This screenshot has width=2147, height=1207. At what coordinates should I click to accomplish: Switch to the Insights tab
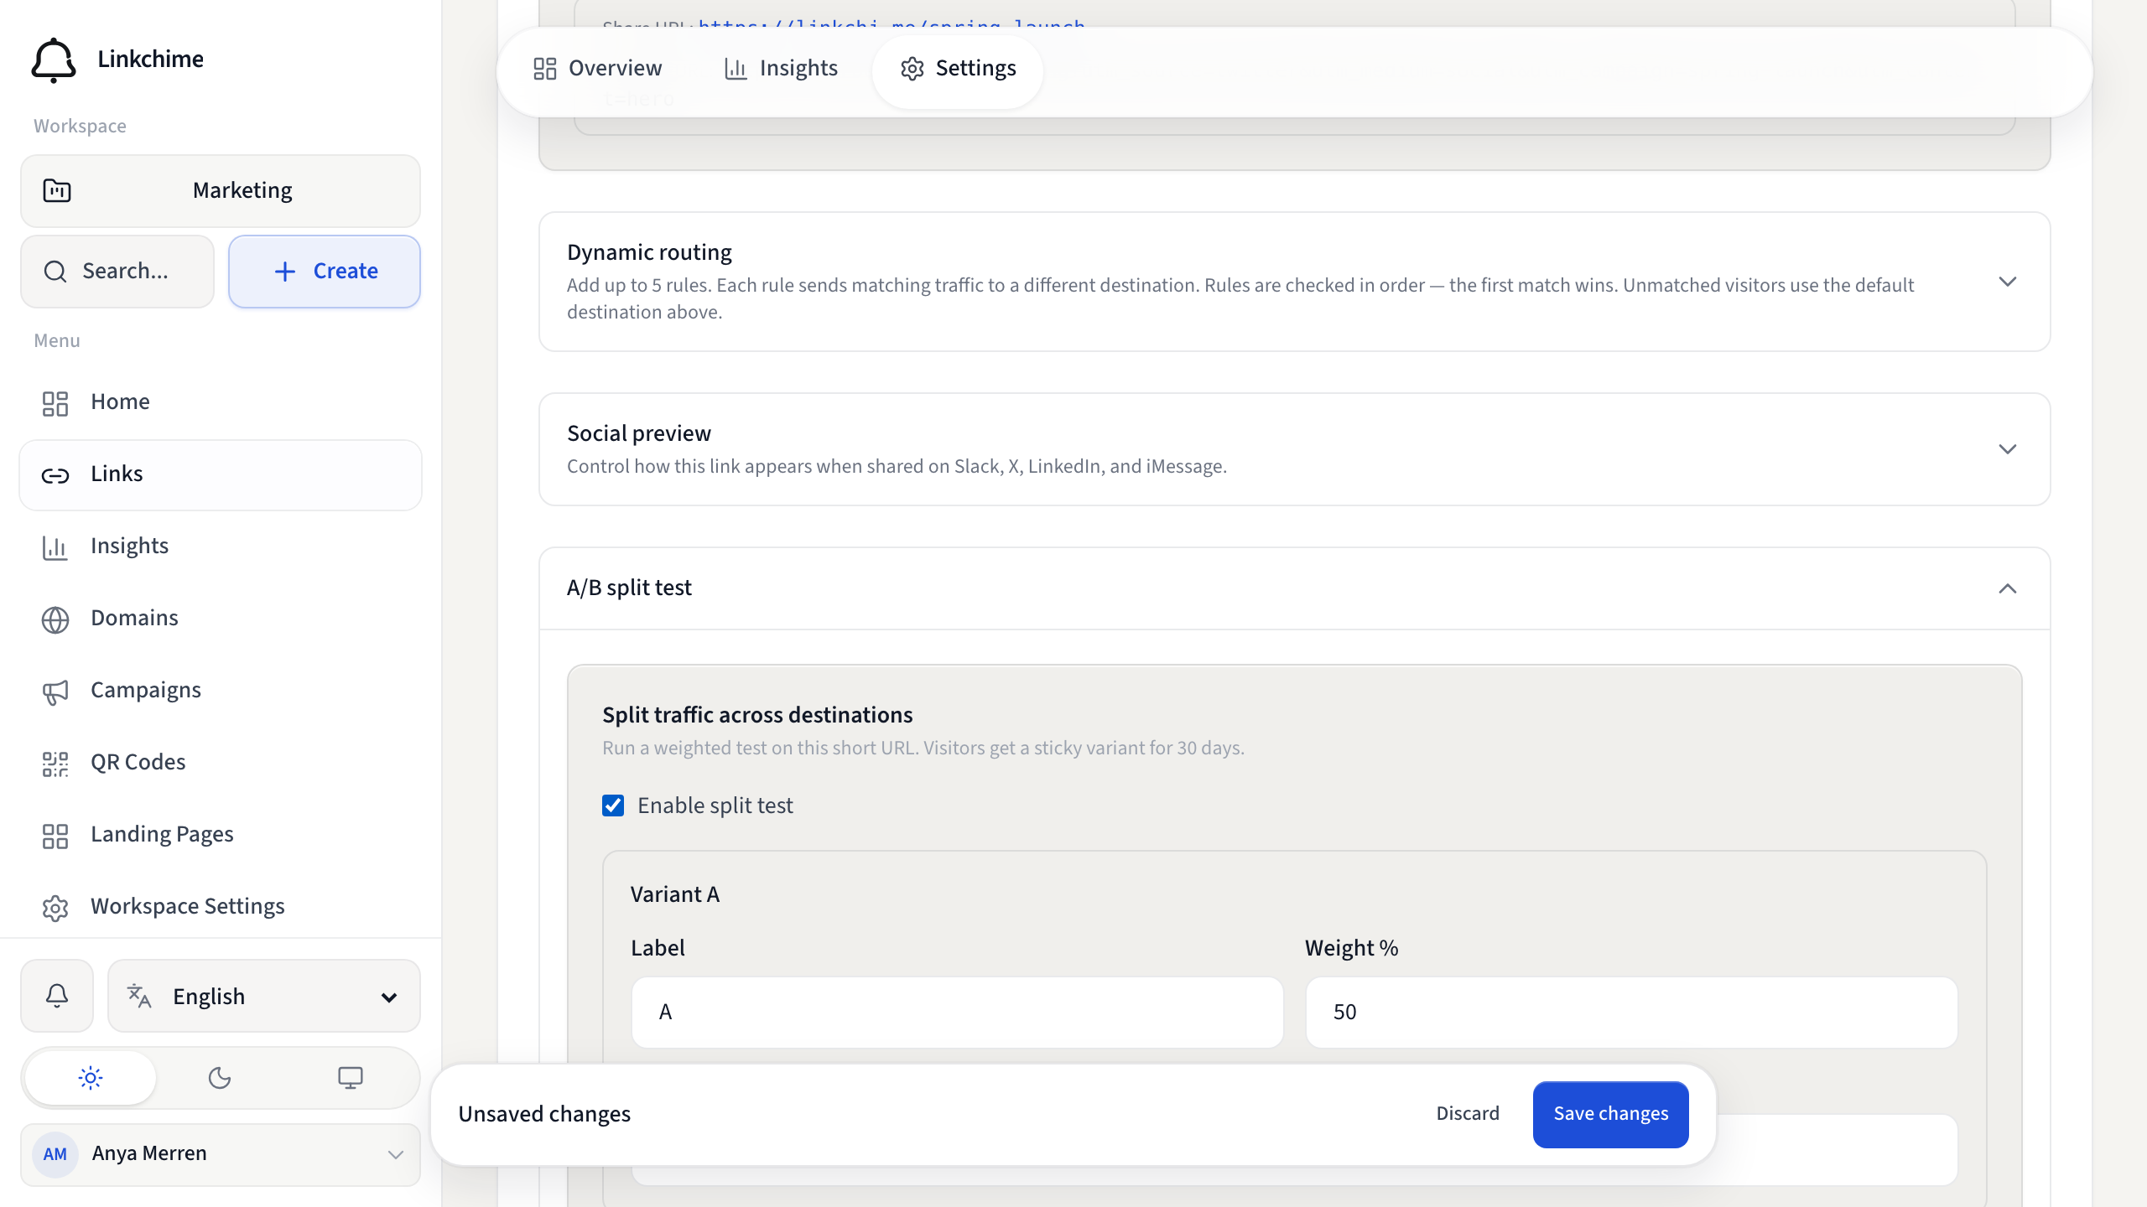pyautogui.click(x=781, y=69)
